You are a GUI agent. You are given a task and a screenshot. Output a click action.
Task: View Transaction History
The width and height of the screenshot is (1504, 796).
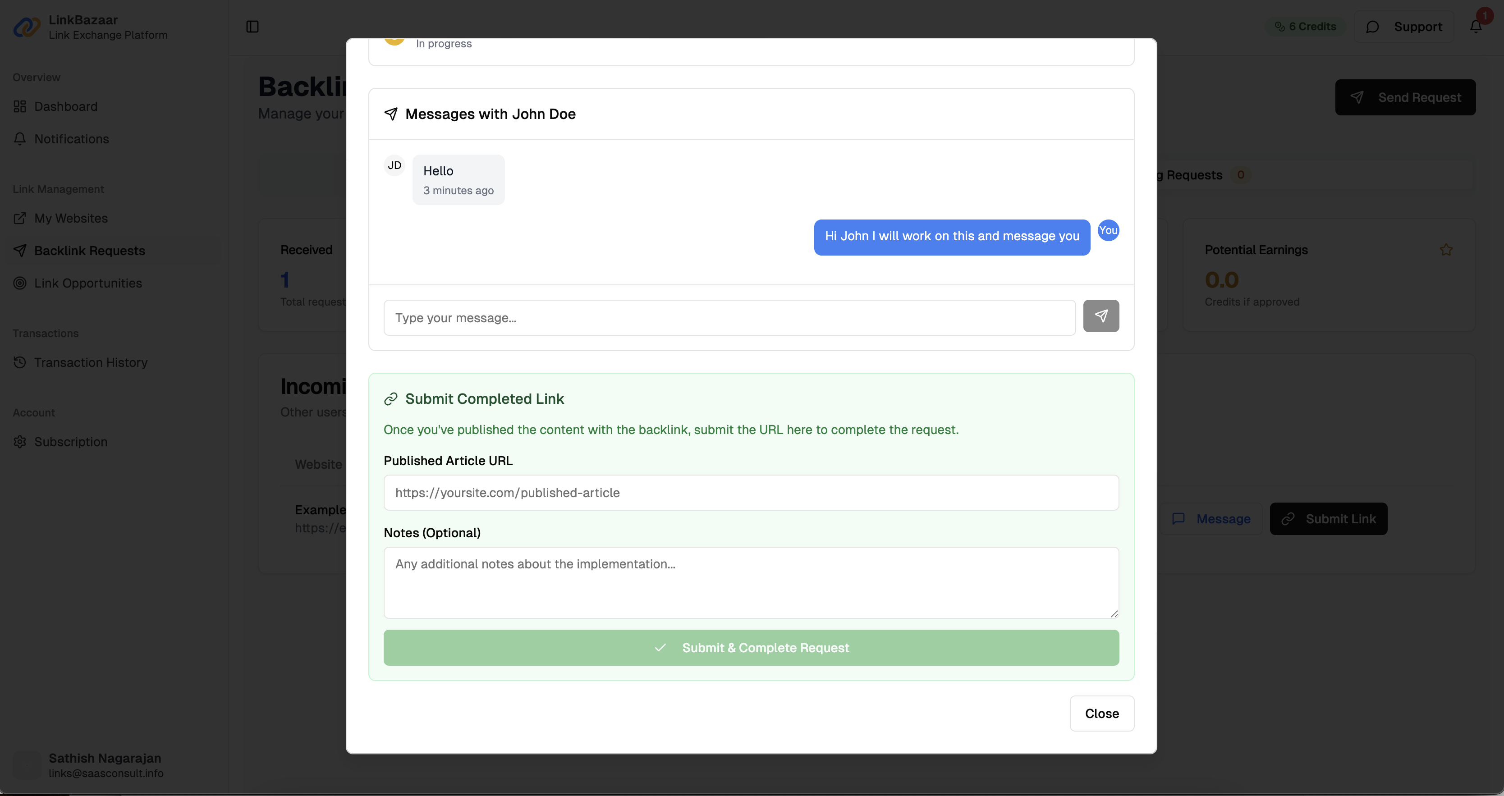coord(91,362)
